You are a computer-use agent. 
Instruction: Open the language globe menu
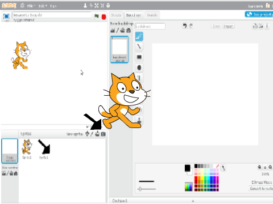[x=22, y=6]
